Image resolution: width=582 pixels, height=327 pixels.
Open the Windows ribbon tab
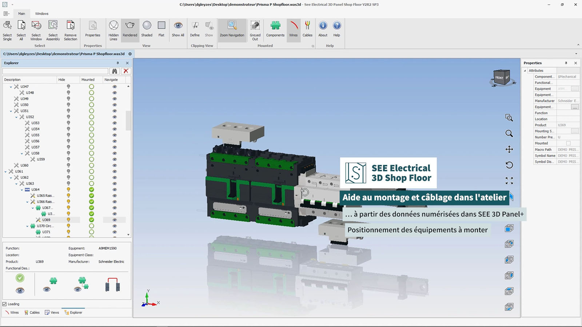click(42, 14)
